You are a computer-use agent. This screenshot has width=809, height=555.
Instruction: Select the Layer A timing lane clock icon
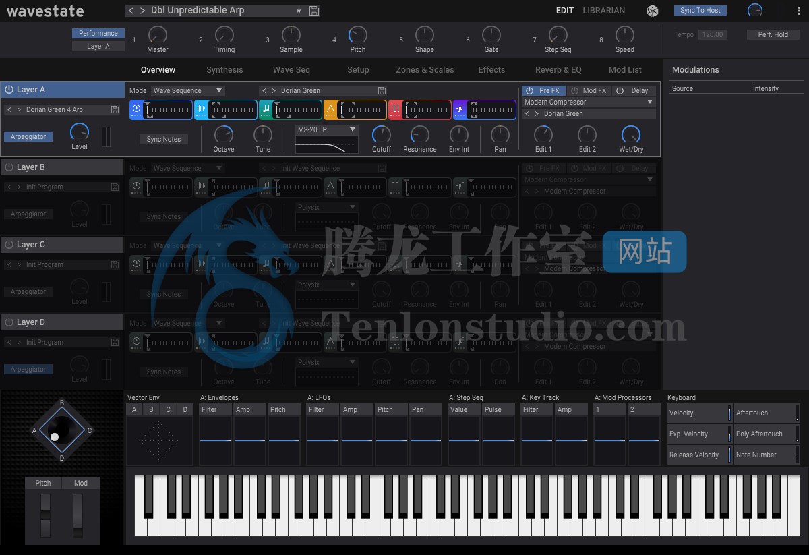136,109
